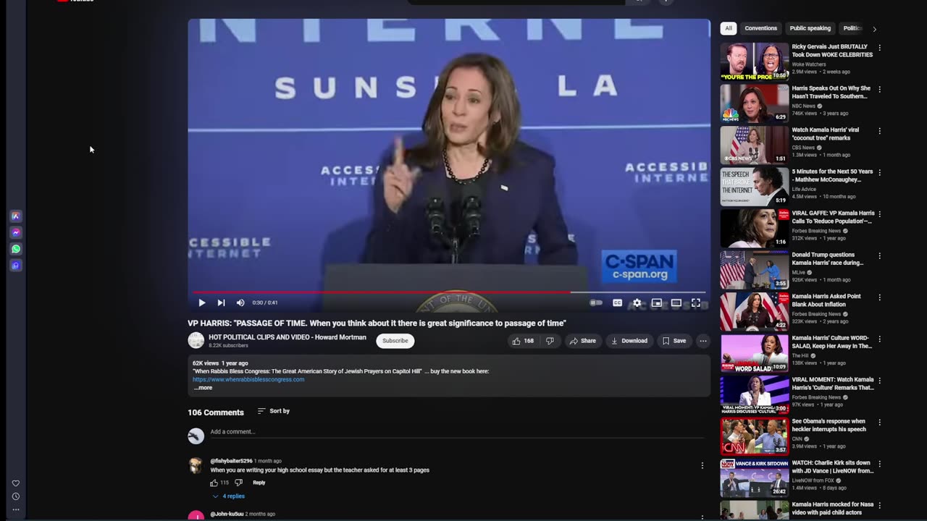
Task: Open Harris Speaks Out NBC News video
Action: [754, 103]
